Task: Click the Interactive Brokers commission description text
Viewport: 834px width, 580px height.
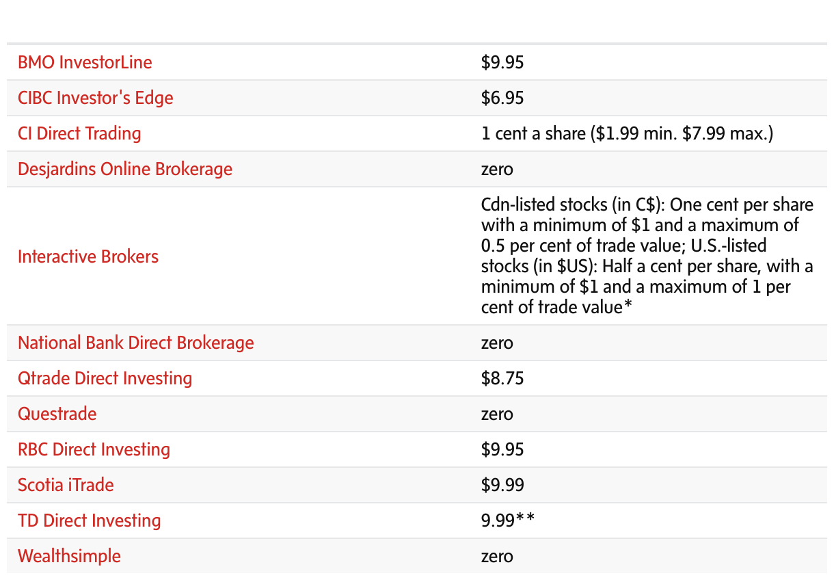Action: point(647,256)
